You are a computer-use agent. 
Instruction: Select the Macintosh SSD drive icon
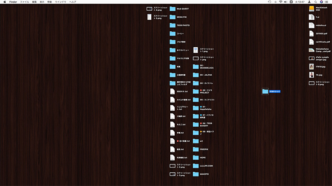pos(311,9)
